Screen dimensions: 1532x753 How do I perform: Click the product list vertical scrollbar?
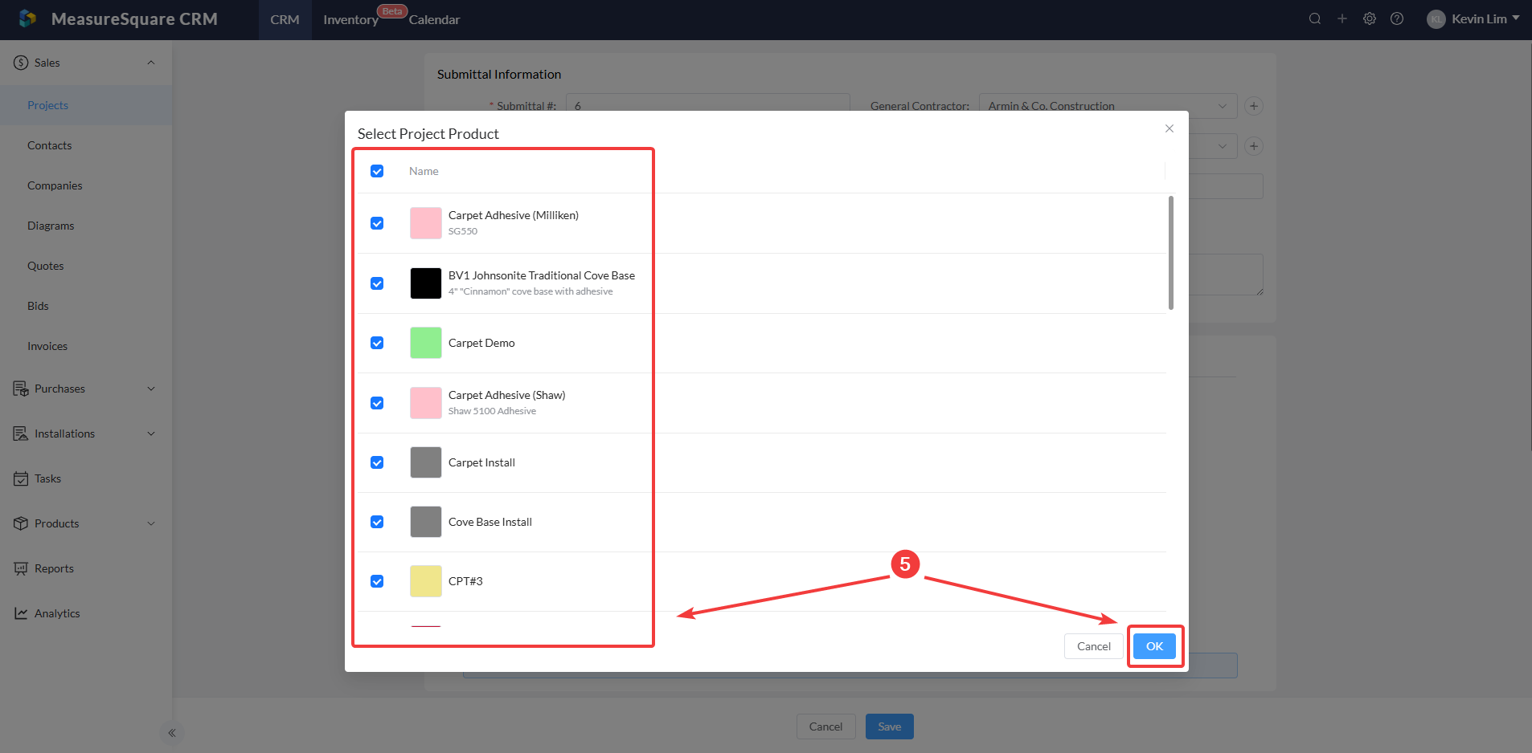pyautogui.click(x=1171, y=253)
